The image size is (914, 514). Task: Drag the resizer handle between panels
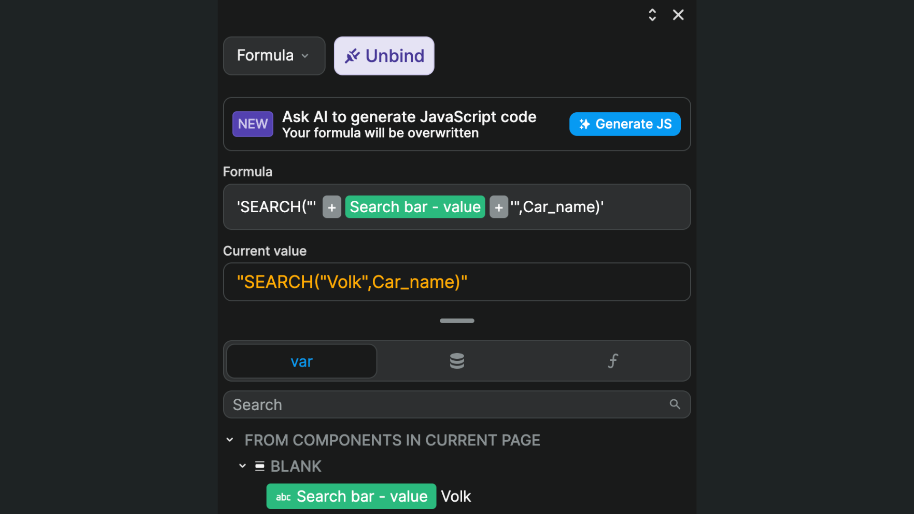[x=457, y=321]
